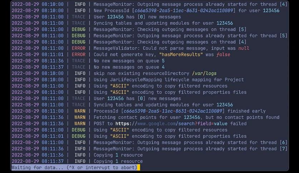Click the 'Waiting for data...' status line

click(74, 168)
